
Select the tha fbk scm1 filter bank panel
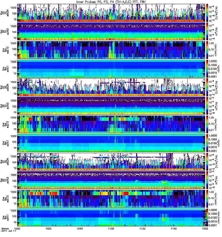tap(111, 69)
